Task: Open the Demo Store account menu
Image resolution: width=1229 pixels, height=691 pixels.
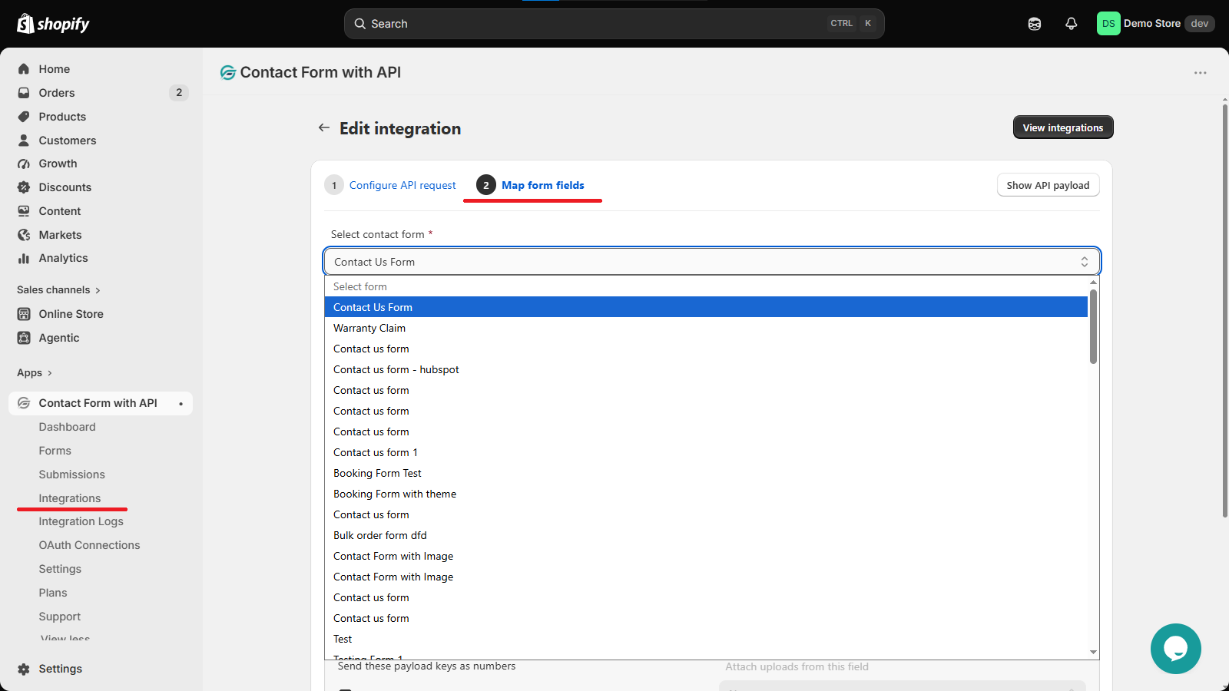Action: click(1155, 24)
